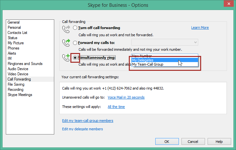This screenshot has height=150, width=236.
Task: Choose My Delegates from the dropdown list
Action: 165,60
